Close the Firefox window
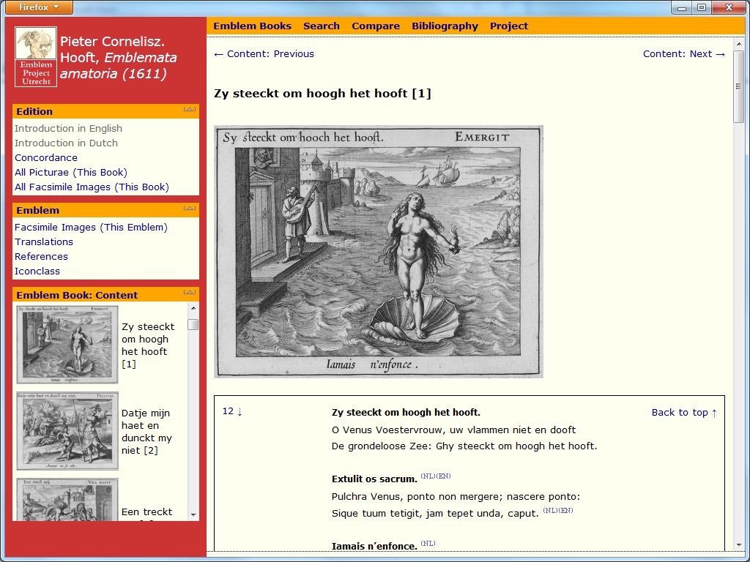750x562 pixels. click(729, 7)
